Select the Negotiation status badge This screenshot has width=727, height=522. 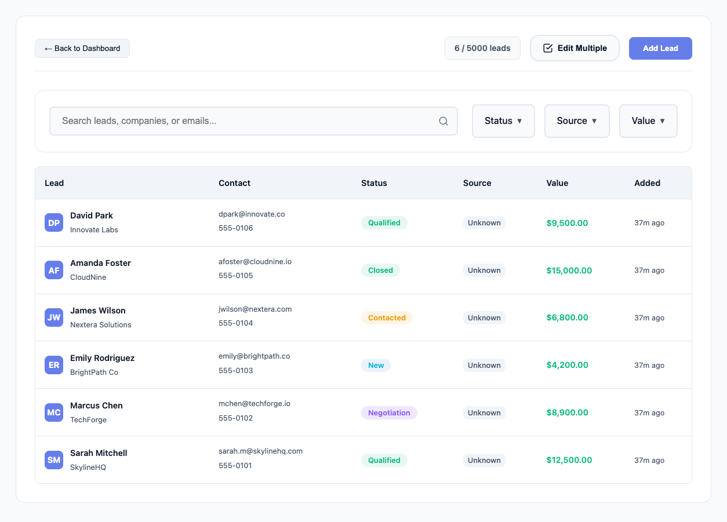[389, 413]
